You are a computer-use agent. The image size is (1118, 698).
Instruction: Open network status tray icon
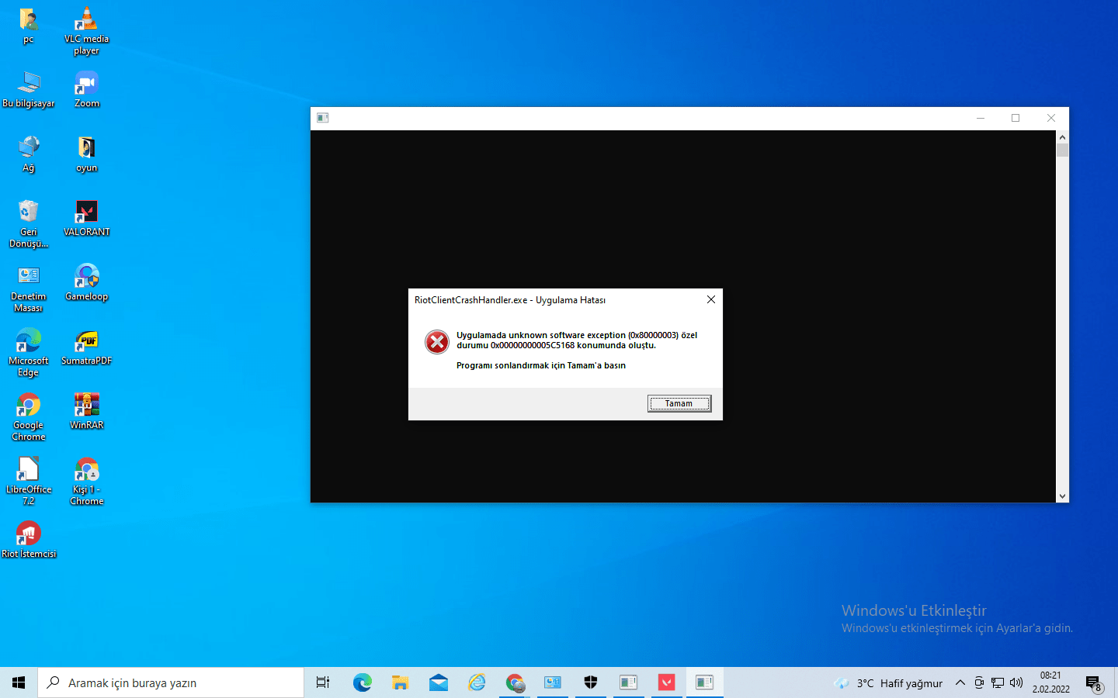pos(998,683)
